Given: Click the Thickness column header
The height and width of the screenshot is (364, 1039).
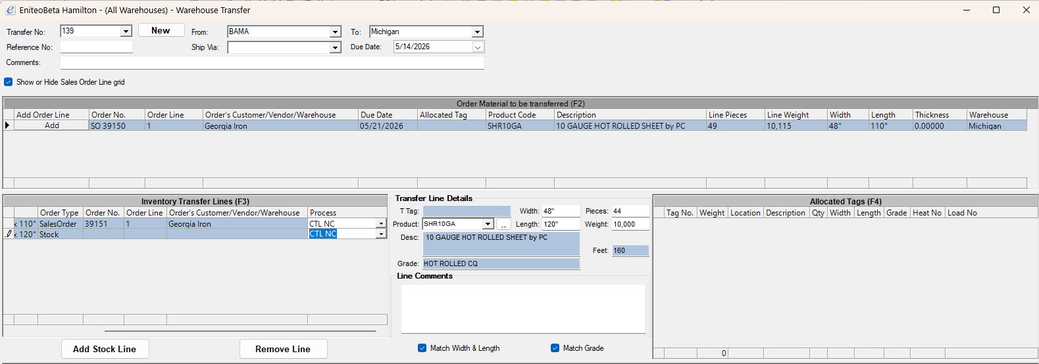Looking at the screenshot, I should 940,114.
